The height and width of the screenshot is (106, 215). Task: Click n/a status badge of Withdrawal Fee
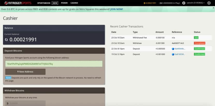tap(196, 38)
